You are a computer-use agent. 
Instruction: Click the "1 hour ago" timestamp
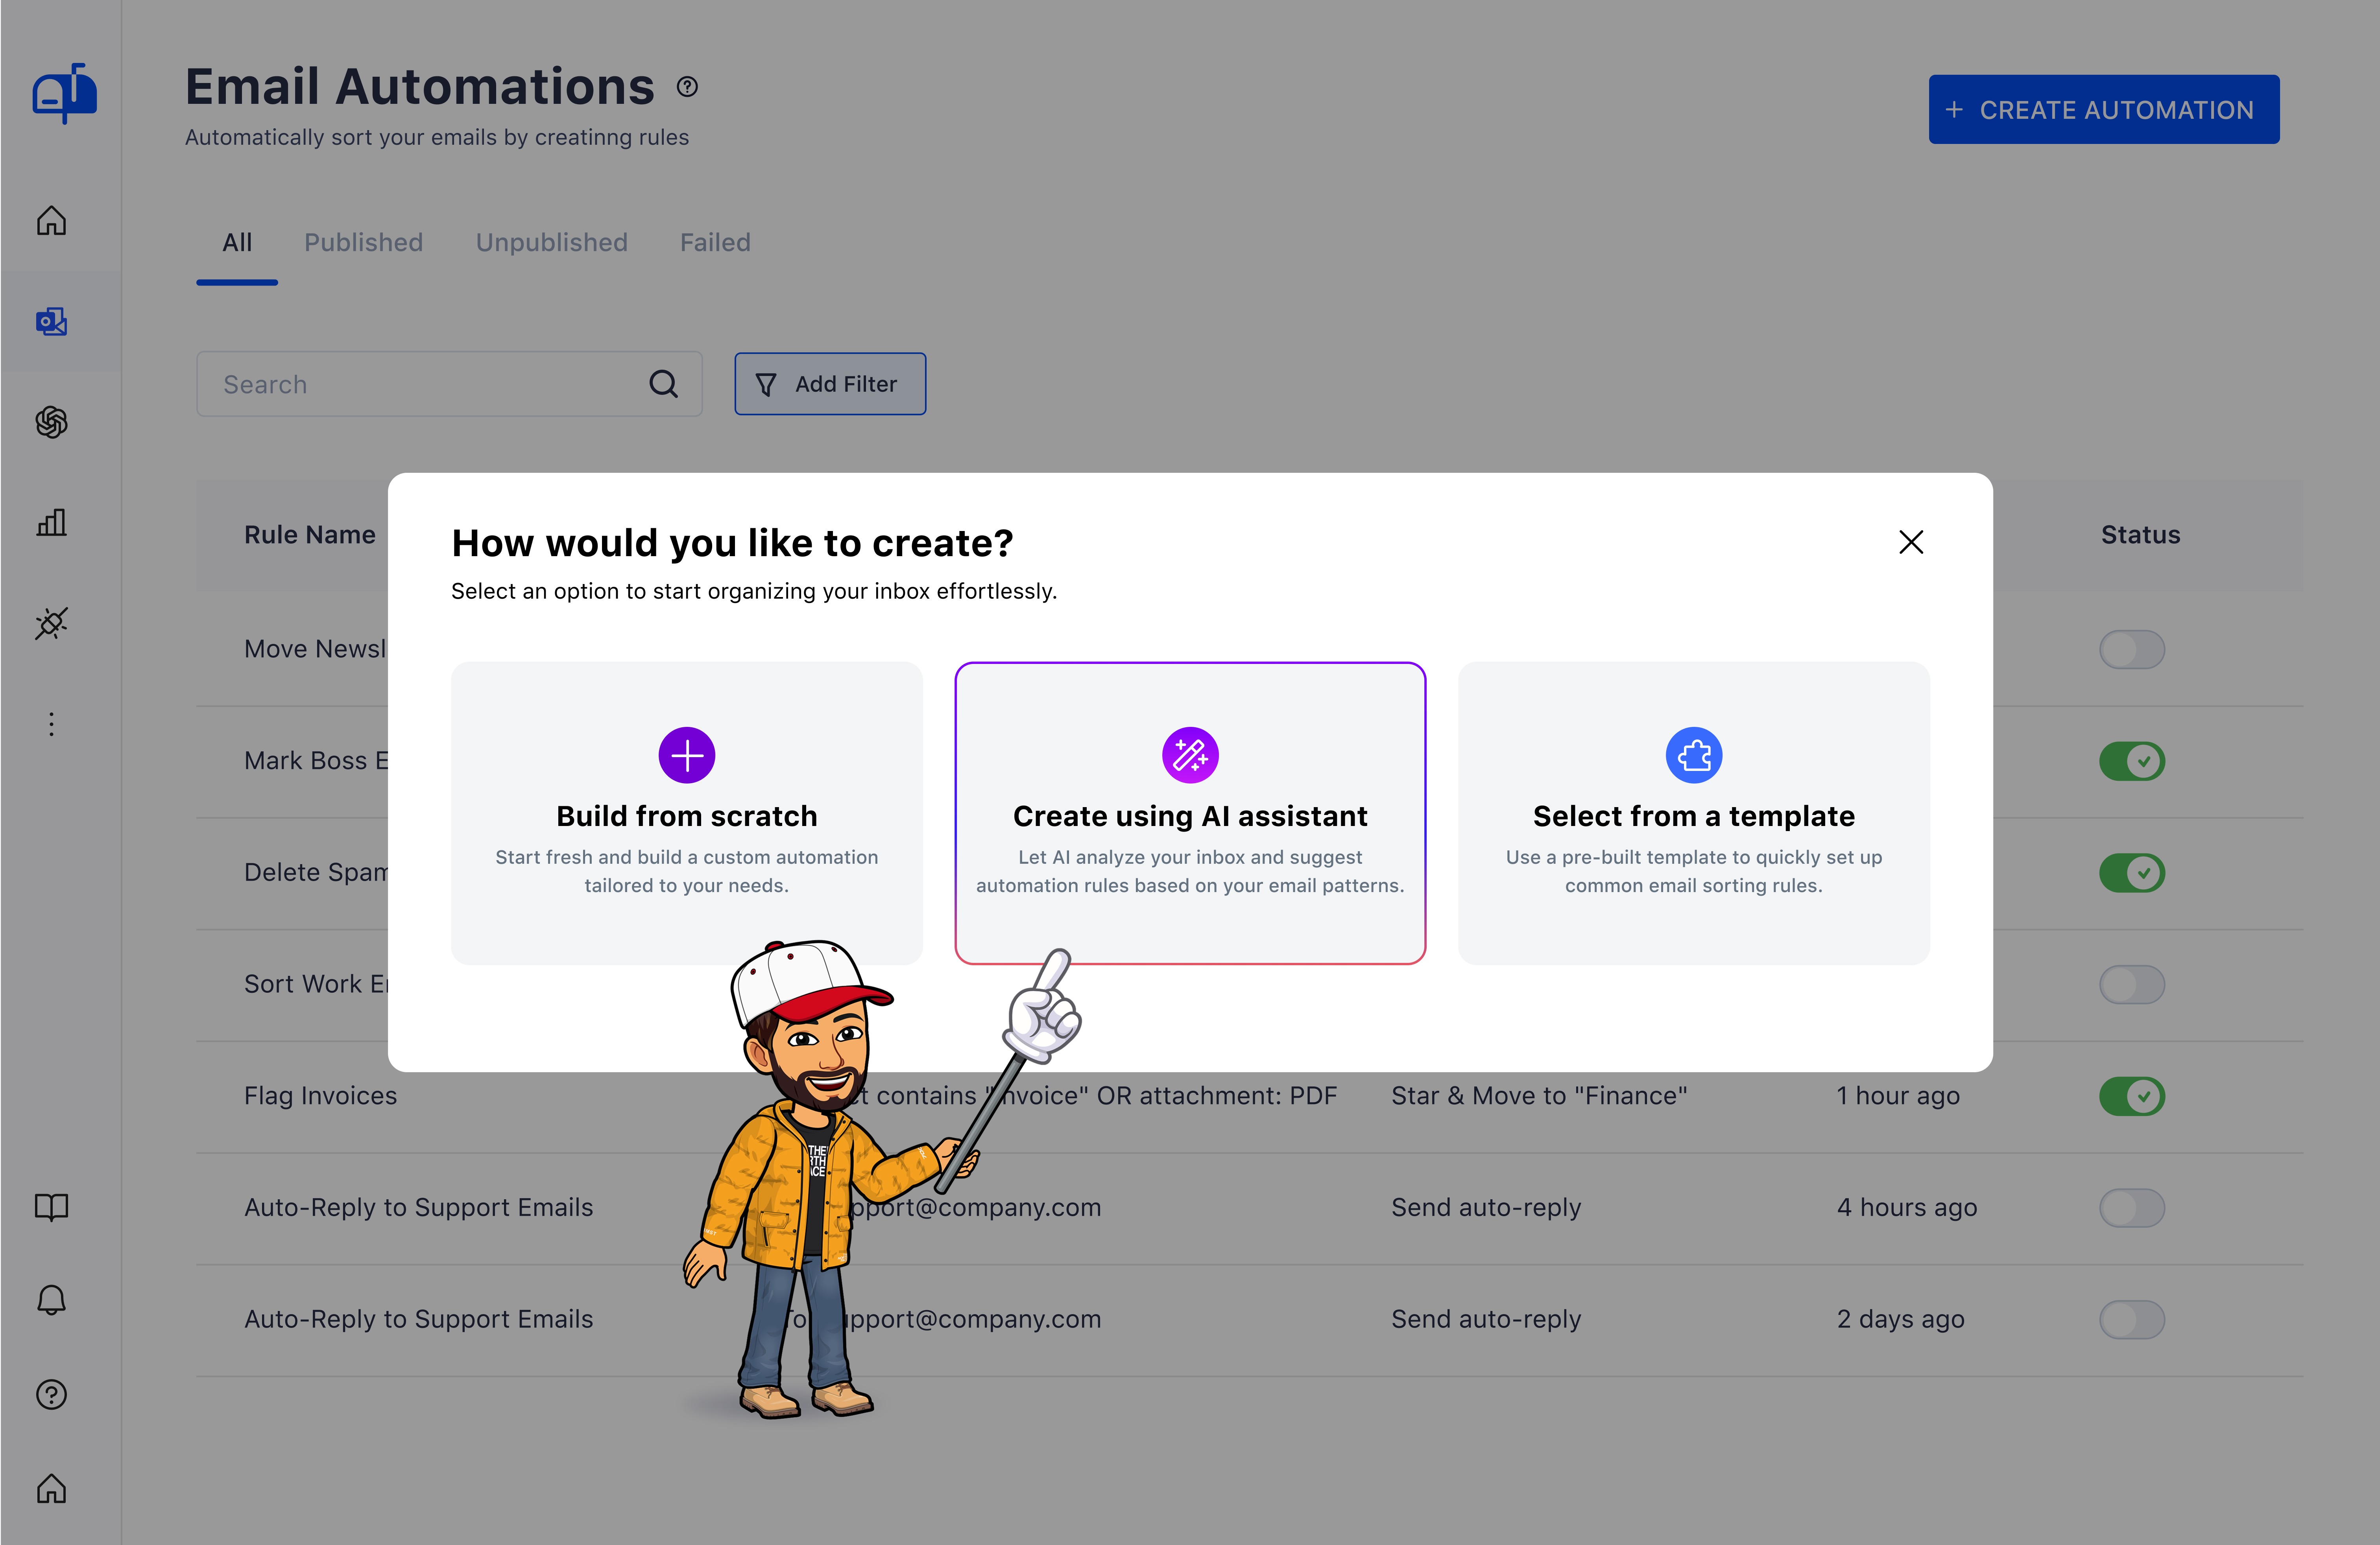(1898, 1096)
